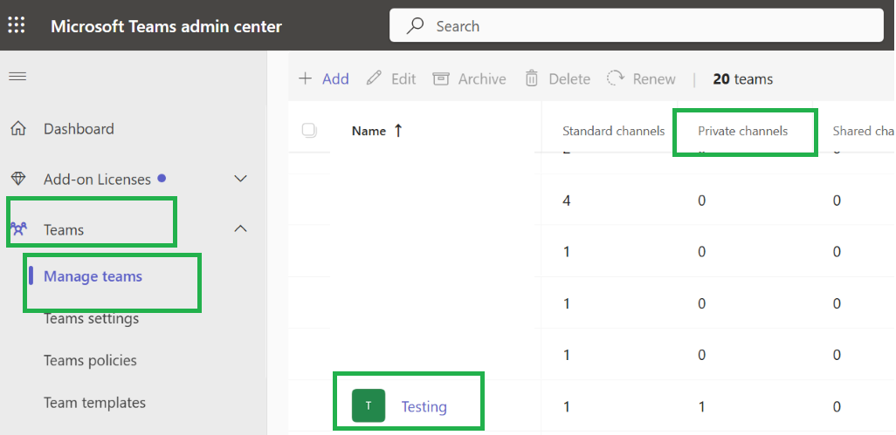Click the Add button label
The image size is (896, 435).
[x=335, y=78]
